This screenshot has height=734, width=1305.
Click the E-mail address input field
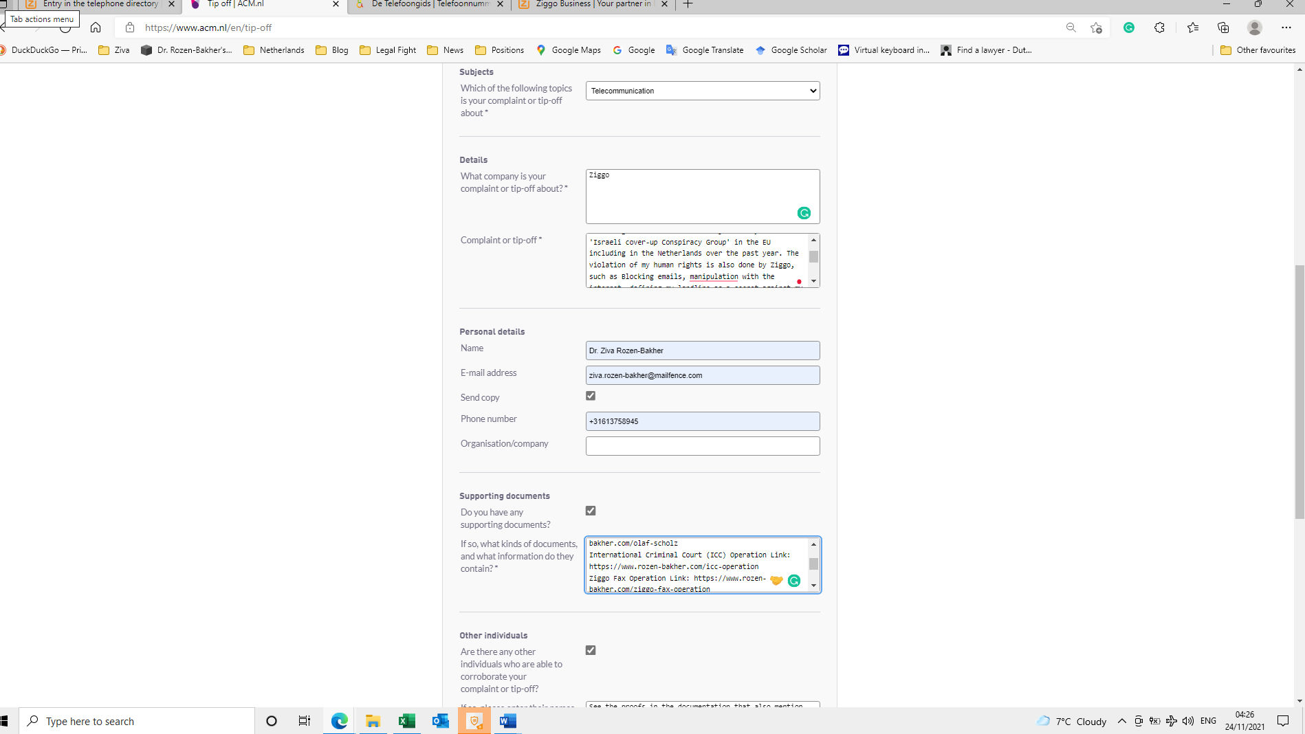[x=703, y=375]
